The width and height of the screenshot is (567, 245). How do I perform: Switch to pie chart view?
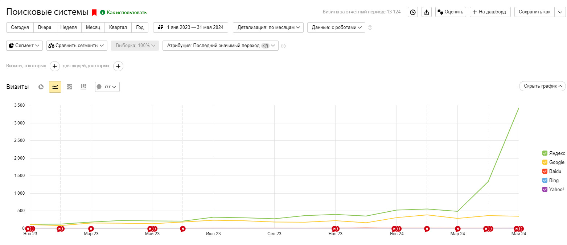[41, 87]
